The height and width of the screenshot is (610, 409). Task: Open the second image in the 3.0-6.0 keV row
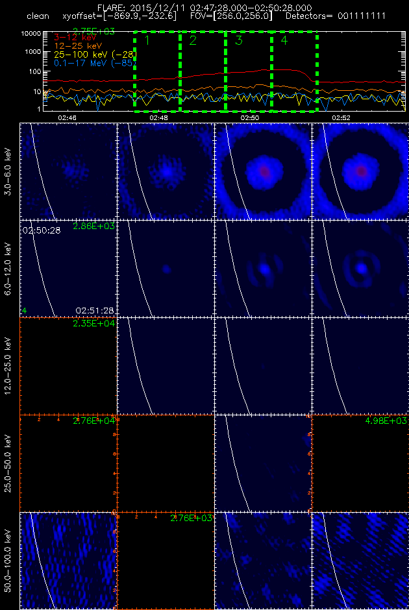(166, 171)
